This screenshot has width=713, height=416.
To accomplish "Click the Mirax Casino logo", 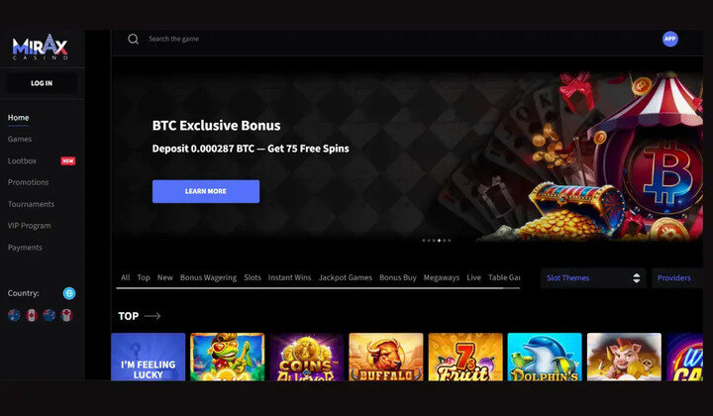I will [x=40, y=48].
